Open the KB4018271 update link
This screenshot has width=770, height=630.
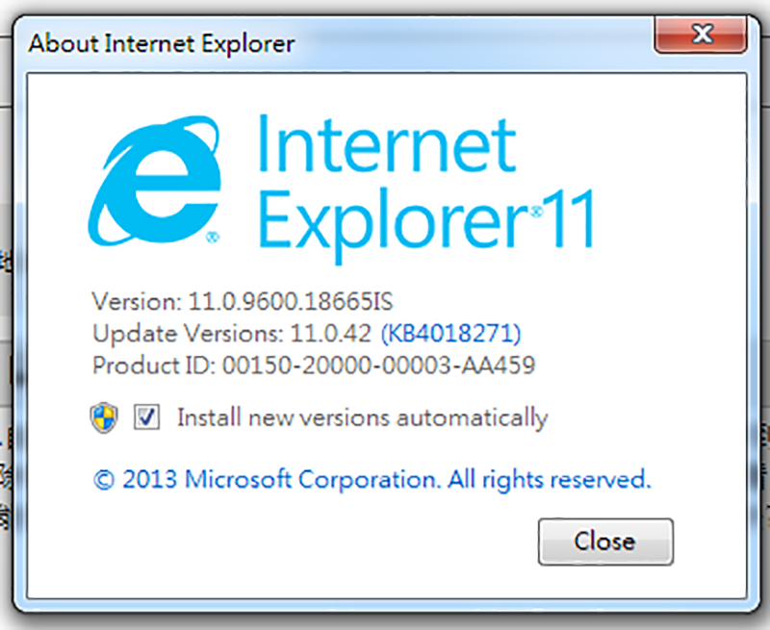(450, 333)
